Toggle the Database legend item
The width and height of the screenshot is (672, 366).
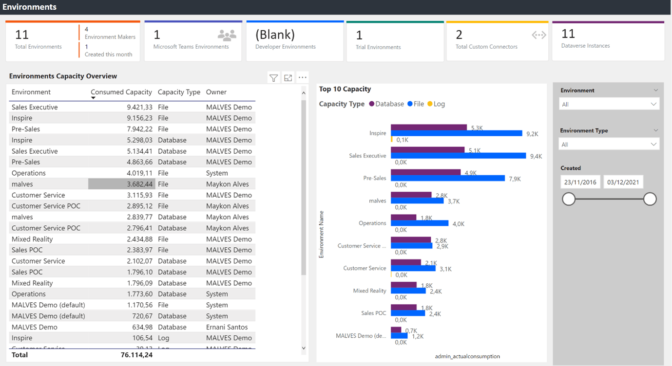click(387, 104)
